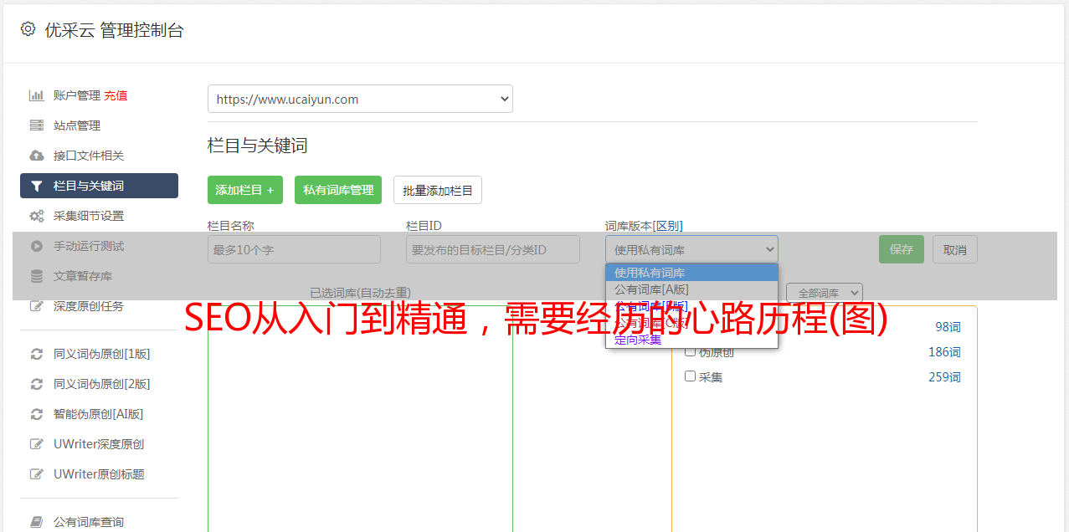
Task: Click the 取消 button
Action: click(x=955, y=249)
